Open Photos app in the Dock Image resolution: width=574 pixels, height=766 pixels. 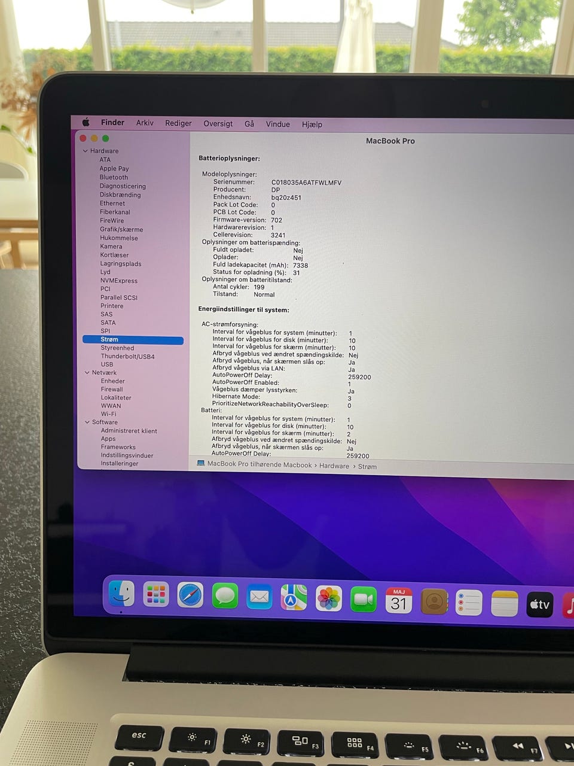[329, 598]
